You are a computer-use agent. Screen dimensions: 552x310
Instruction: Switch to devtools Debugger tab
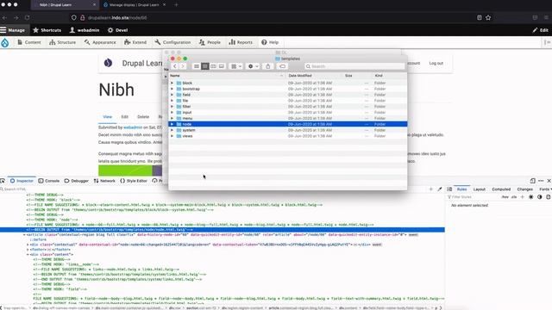pyautogui.click(x=77, y=181)
